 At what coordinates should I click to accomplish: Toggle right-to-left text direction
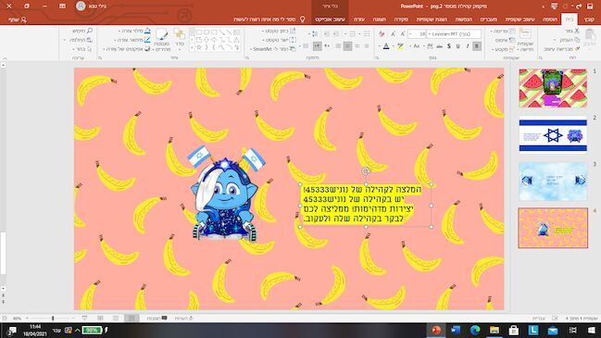pos(318,46)
